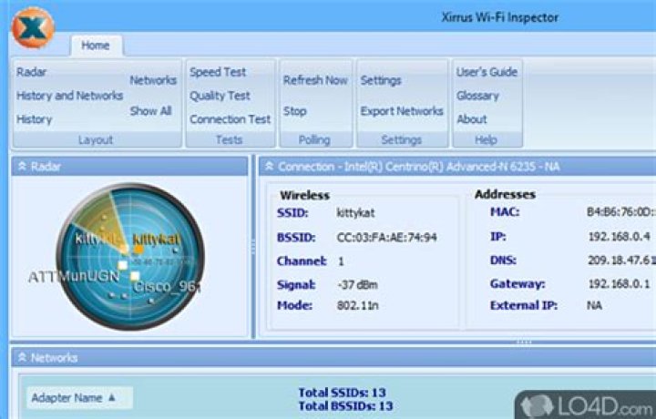This screenshot has width=656, height=419.
Task: Open the Glossary help item
Action: pyautogui.click(x=477, y=96)
